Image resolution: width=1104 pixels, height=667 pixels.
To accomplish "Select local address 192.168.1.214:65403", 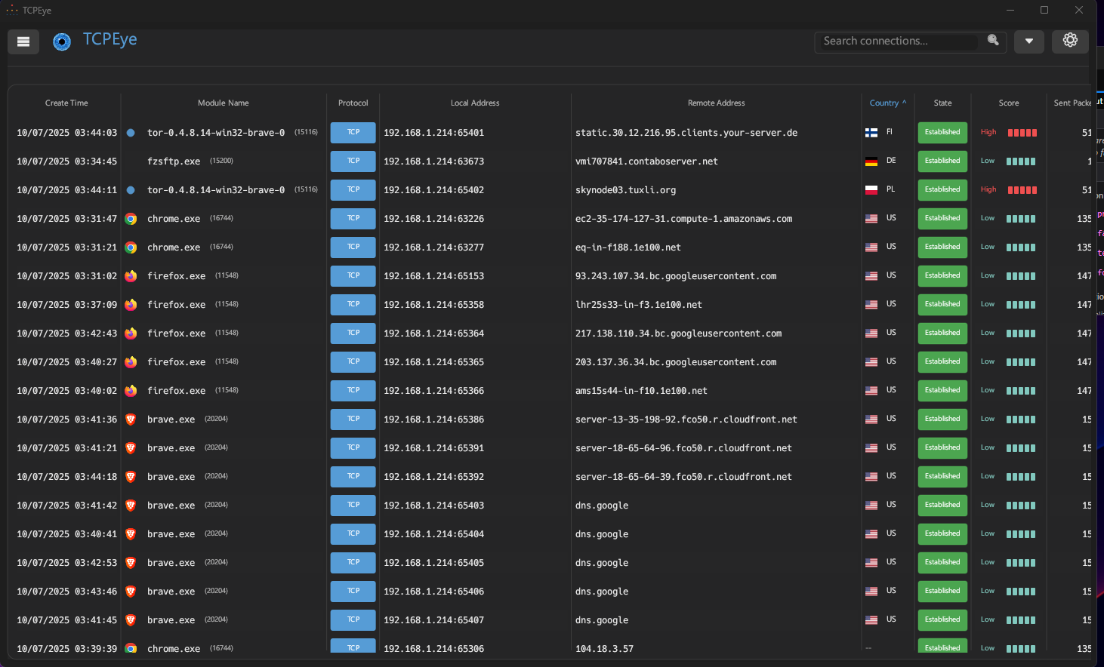I will pyautogui.click(x=433, y=506).
